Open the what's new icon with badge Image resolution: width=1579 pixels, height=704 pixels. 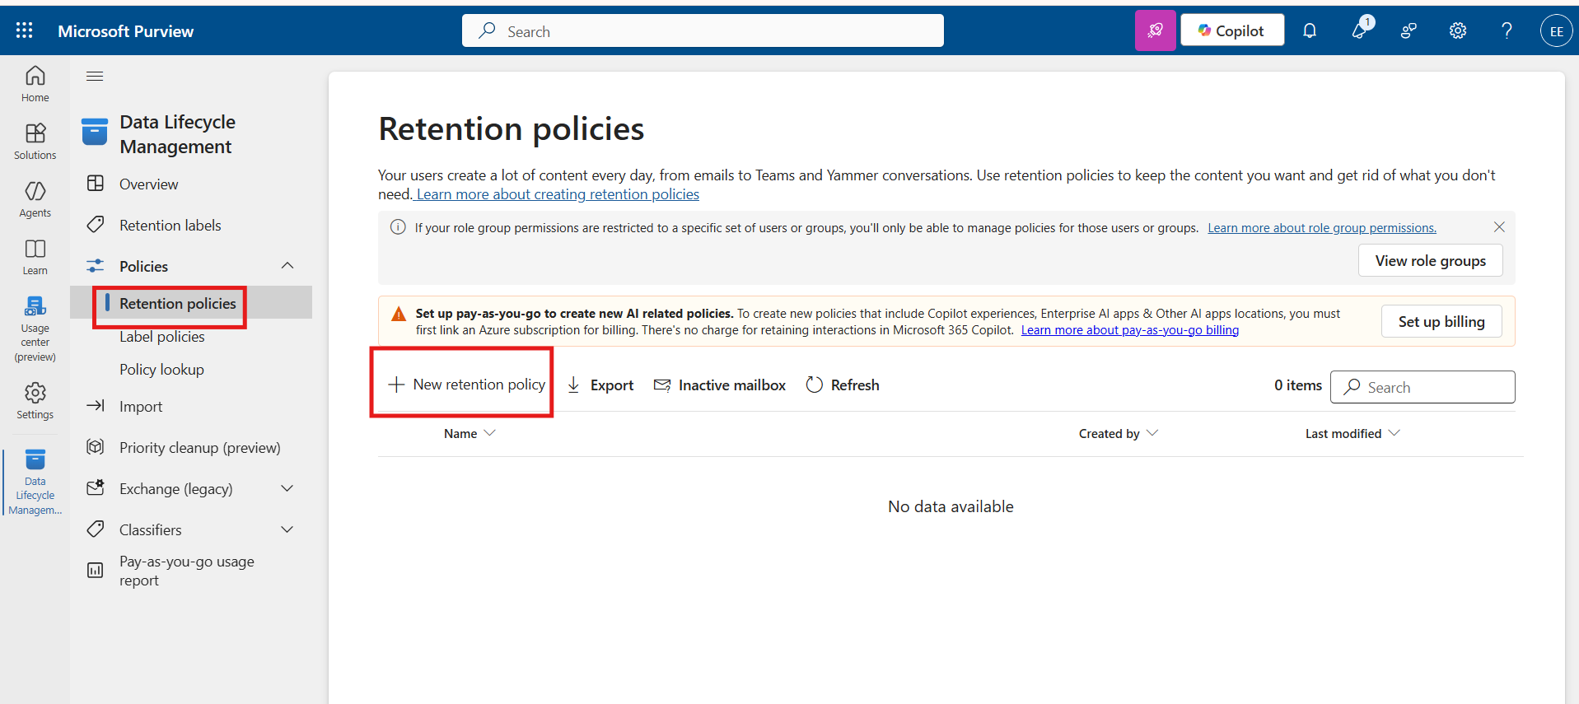coord(1359,30)
